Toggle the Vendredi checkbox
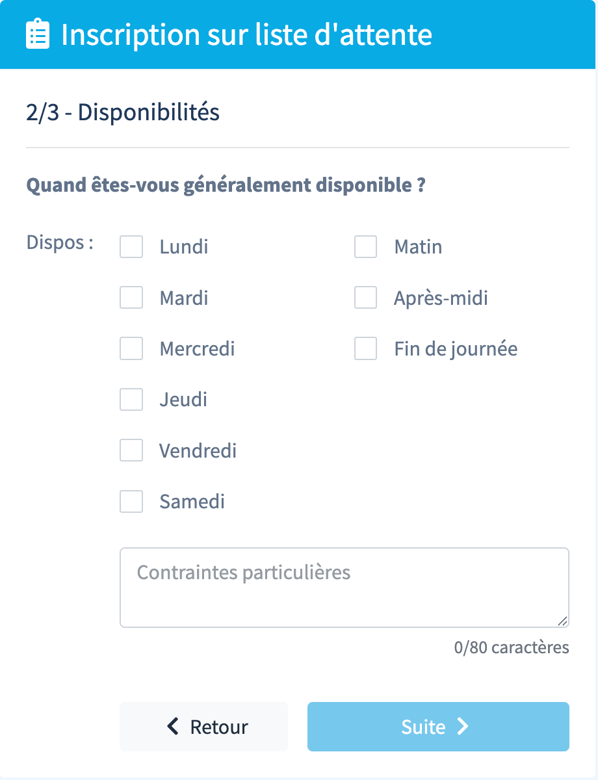 pos(131,450)
